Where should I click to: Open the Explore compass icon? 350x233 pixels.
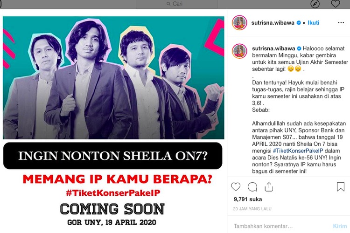click(x=315, y=4)
